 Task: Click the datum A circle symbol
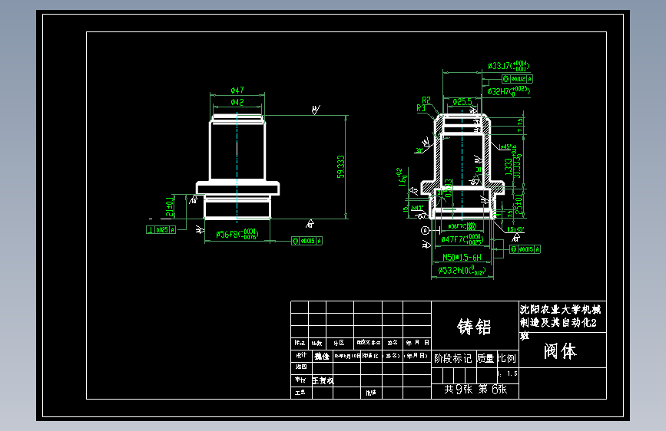click(425, 230)
